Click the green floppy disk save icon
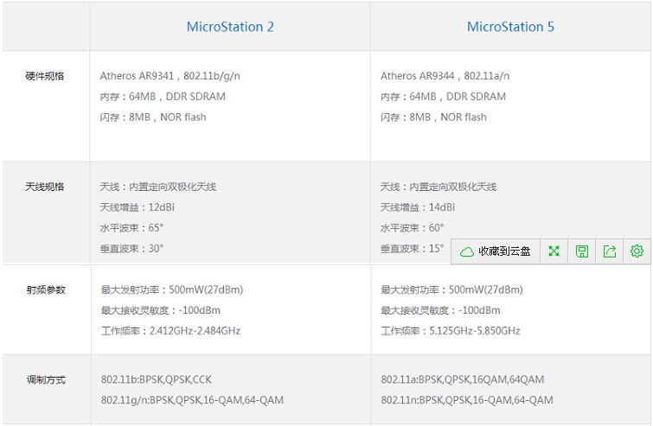Screen dimensions: 653x426 coord(582,251)
